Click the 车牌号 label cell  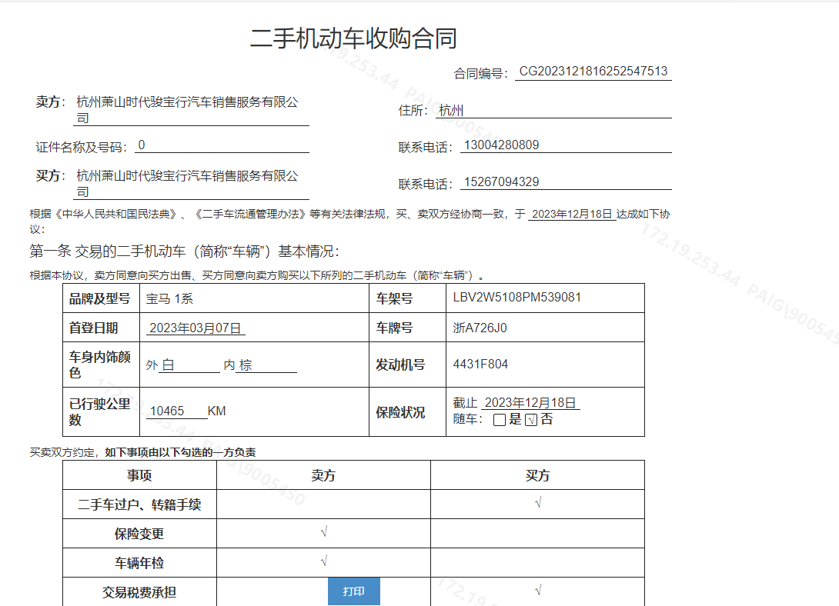tap(408, 328)
